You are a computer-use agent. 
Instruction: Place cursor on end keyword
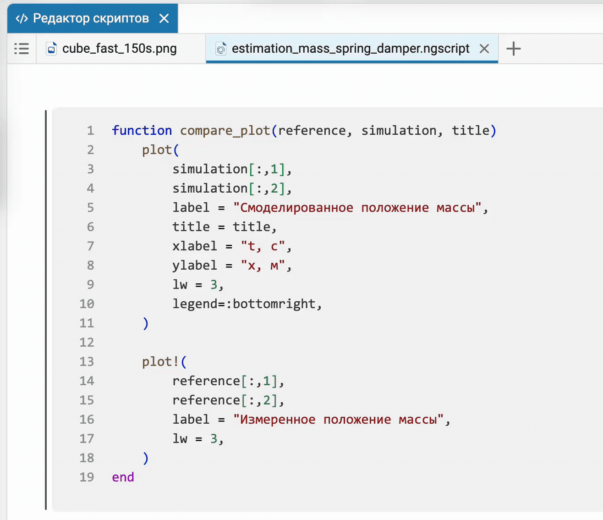123,477
